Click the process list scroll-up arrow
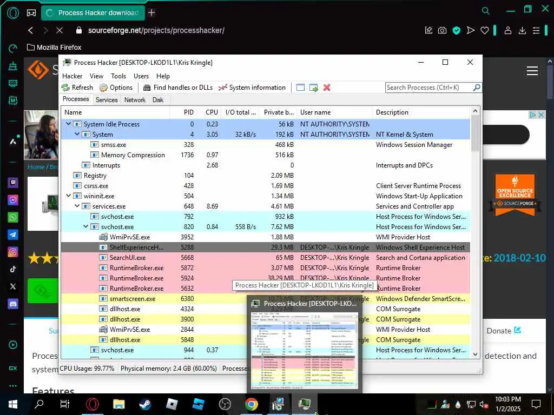554x415 pixels. 475,111
